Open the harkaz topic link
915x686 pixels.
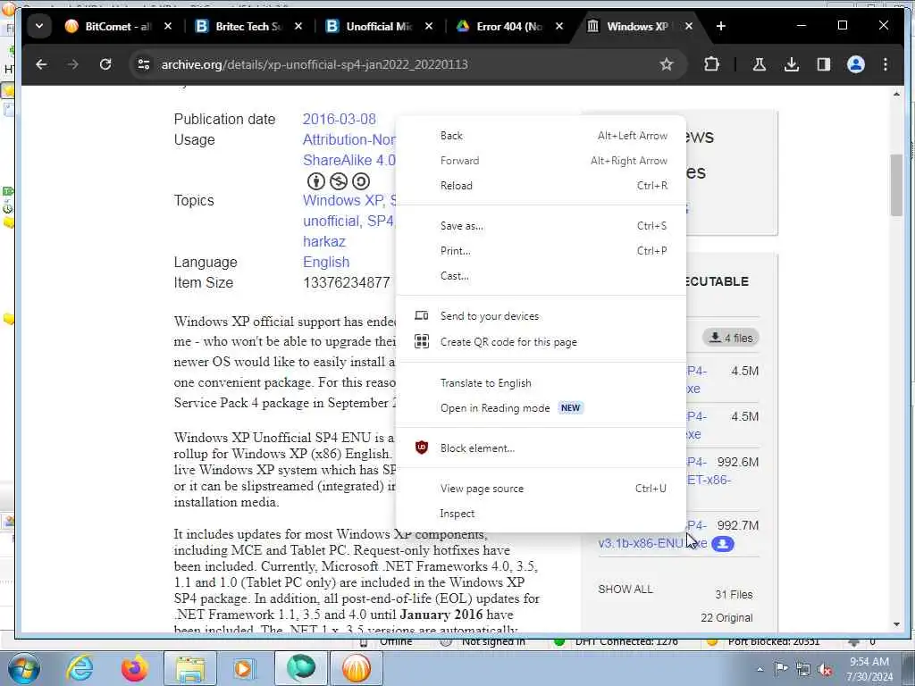tap(323, 241)
